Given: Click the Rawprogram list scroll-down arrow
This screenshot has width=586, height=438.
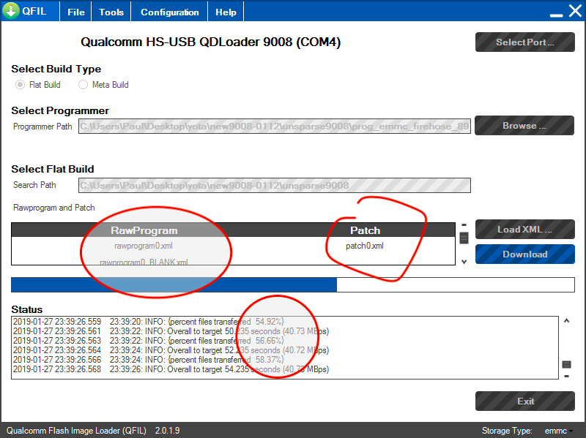Looking at the screenshot, I should (x=464, y=262).
